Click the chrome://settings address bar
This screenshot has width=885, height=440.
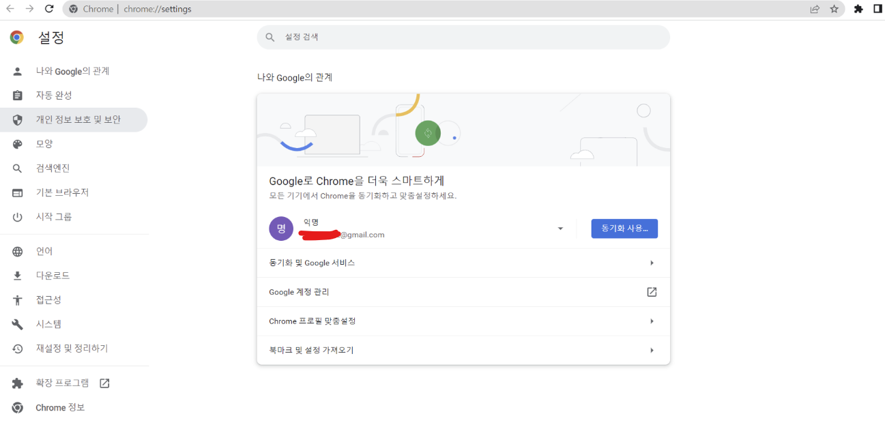[x=437, y=9]
